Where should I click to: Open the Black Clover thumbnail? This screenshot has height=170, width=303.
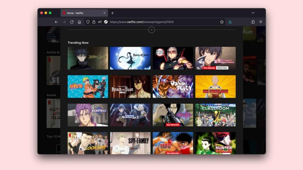[x=130, y=58]
